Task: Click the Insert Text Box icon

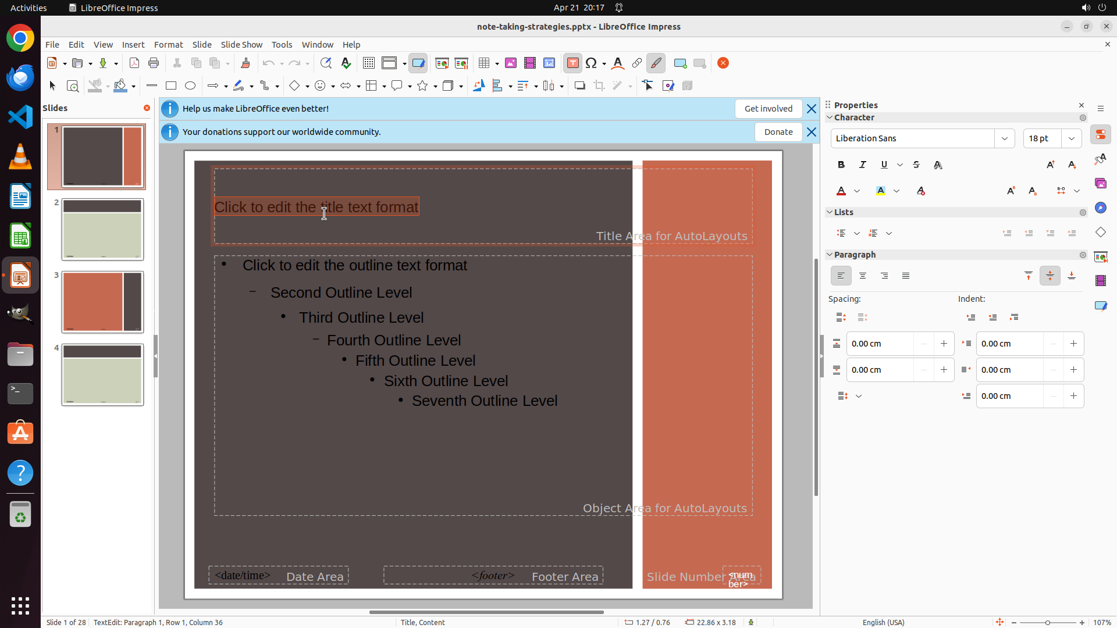Action: [x=572, y=63]
